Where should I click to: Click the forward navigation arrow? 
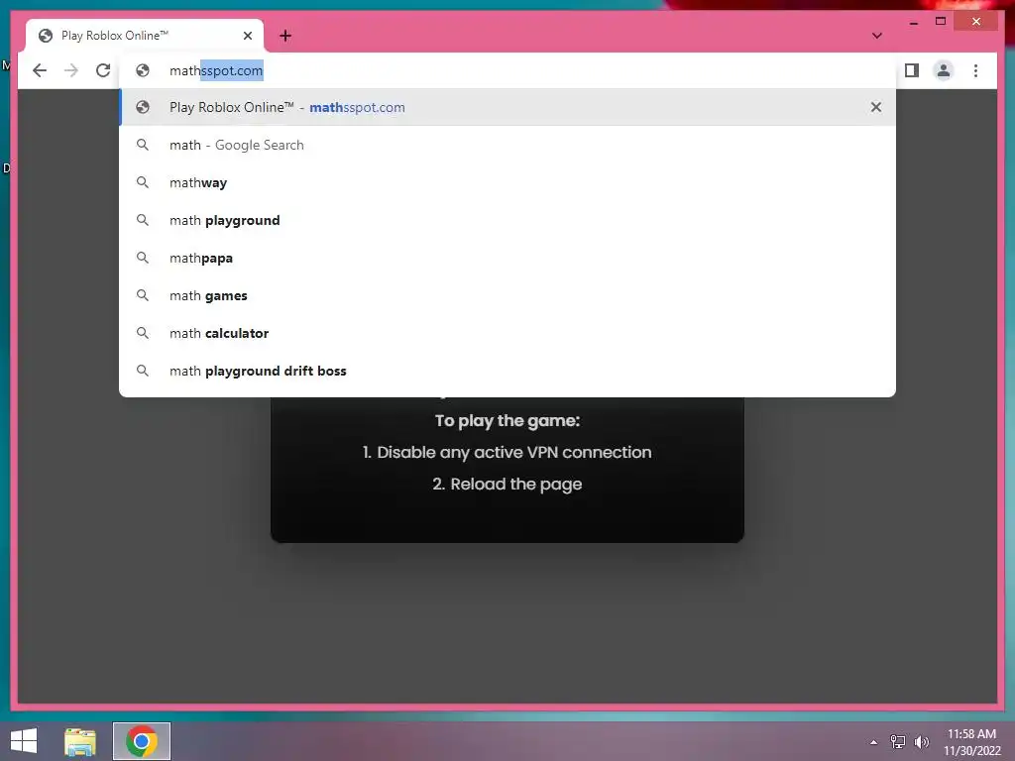[x=71, y=70]
